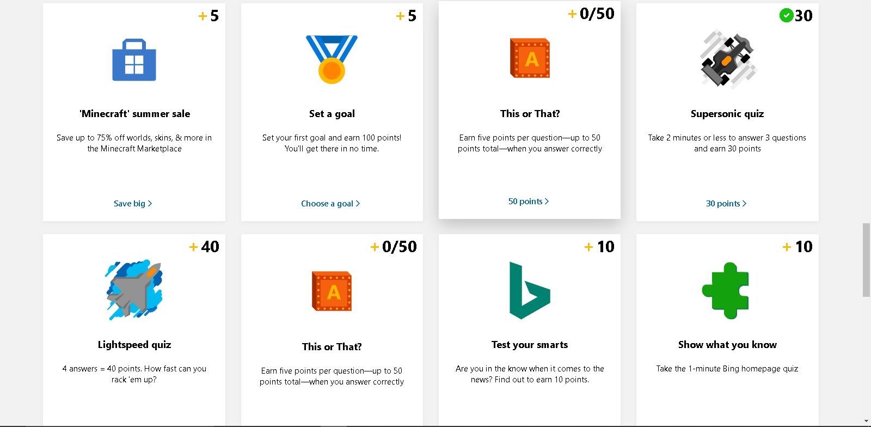Viewport: 871px width, 427px height.
Task: Select the blue medal icon on Set a goal
Action: 332,60
